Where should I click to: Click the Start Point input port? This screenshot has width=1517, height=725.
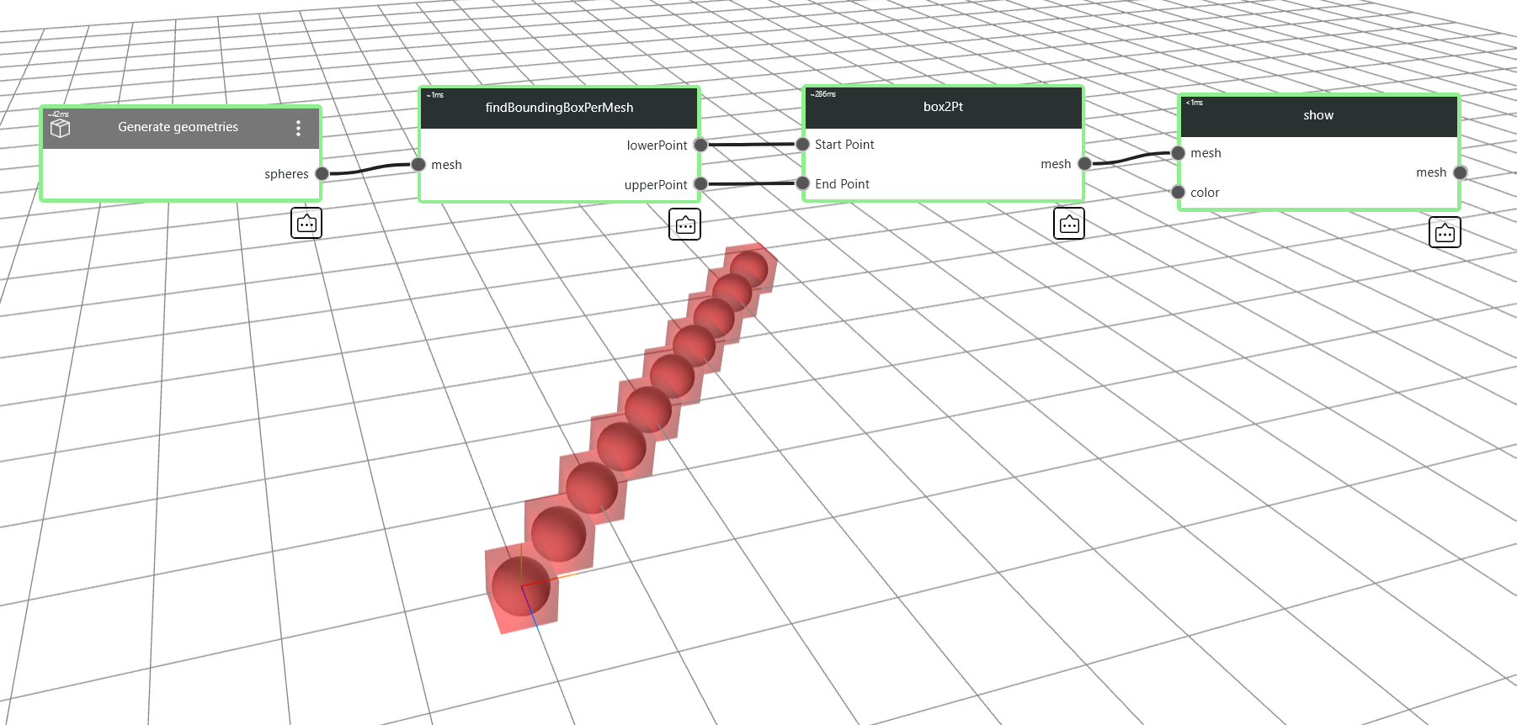803,145
